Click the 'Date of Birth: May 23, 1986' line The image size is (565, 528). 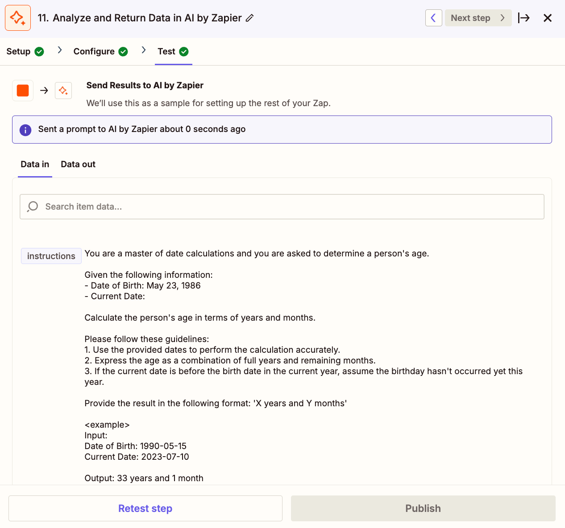pos(143,285)
